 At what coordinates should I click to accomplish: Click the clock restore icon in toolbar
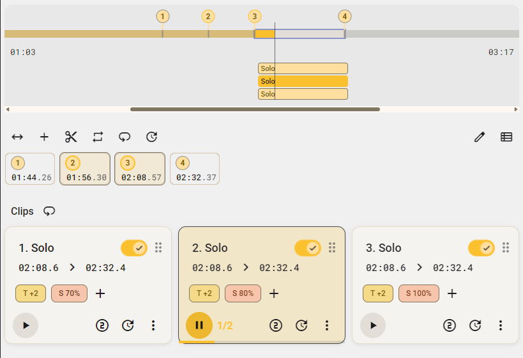151,137
